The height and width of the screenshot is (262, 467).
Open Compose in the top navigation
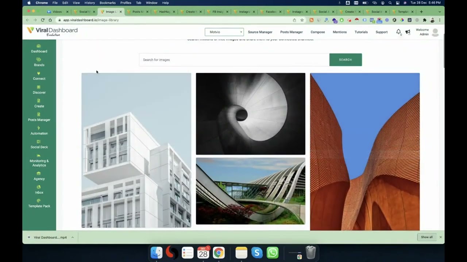(x=318, y=32)
